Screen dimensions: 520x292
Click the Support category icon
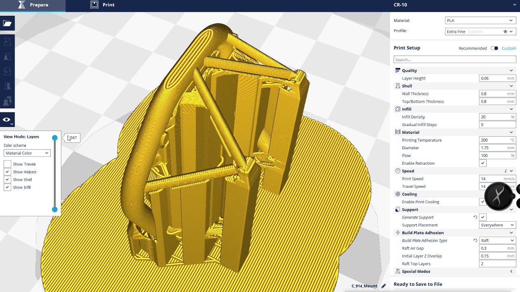click(398, 210)
